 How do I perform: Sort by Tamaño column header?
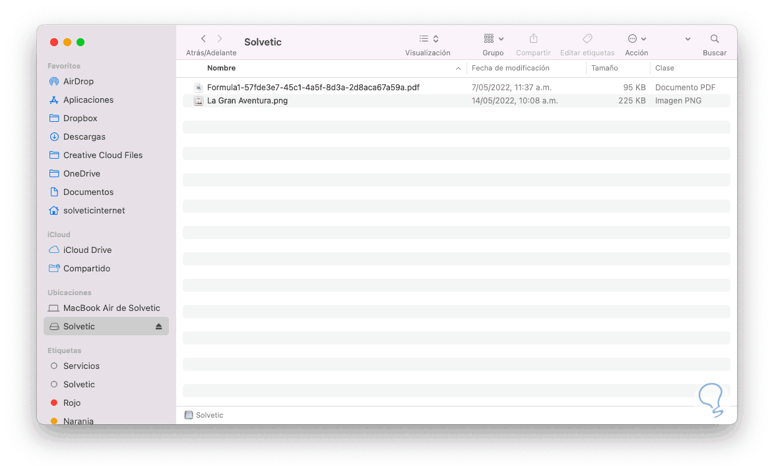pyautogui.click(x=604, y=68)
